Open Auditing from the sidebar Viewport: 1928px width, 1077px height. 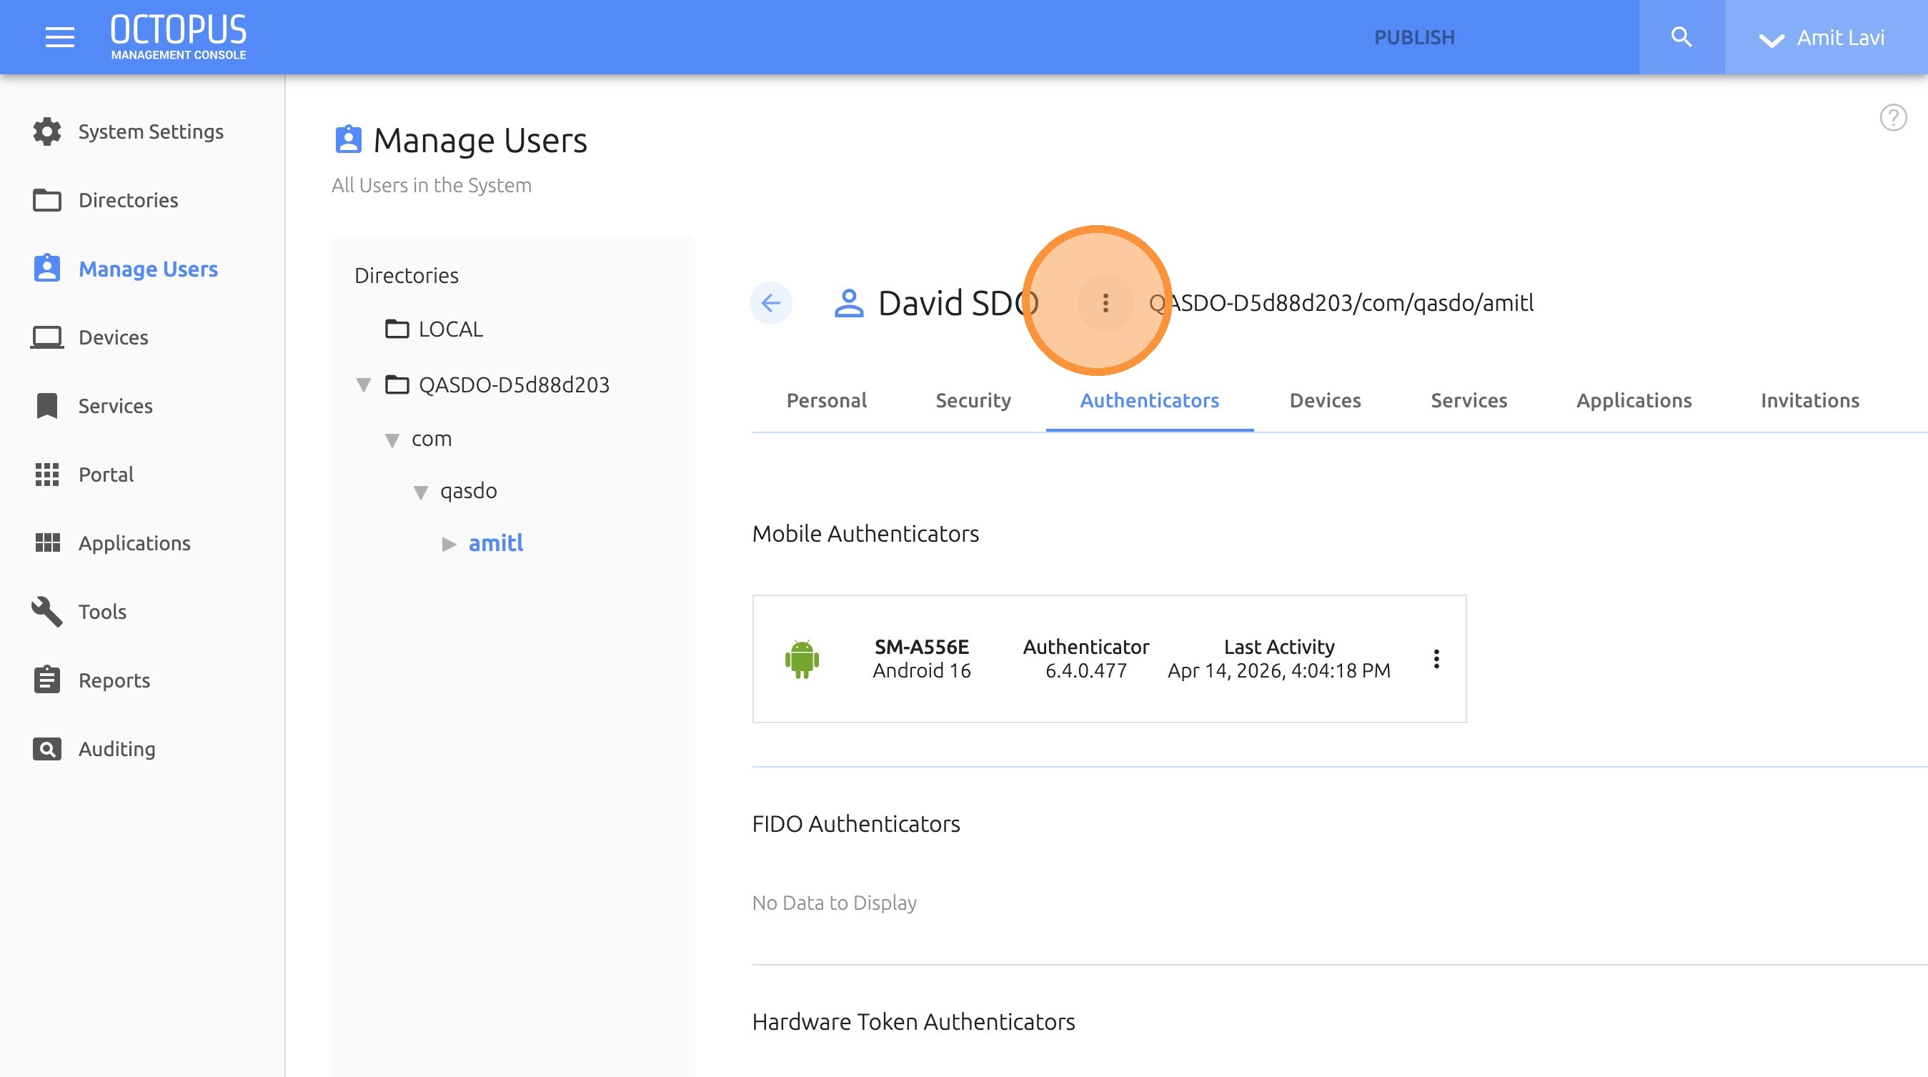click(x=116, y=748)
